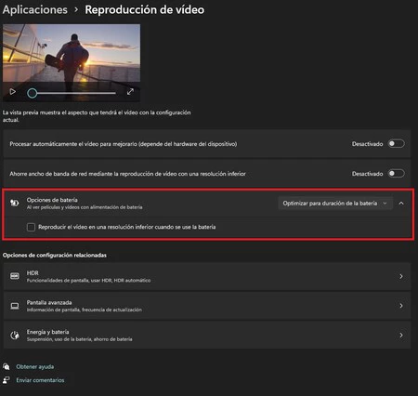Open the Enviar comentarios link

click(x=40, y=380)
